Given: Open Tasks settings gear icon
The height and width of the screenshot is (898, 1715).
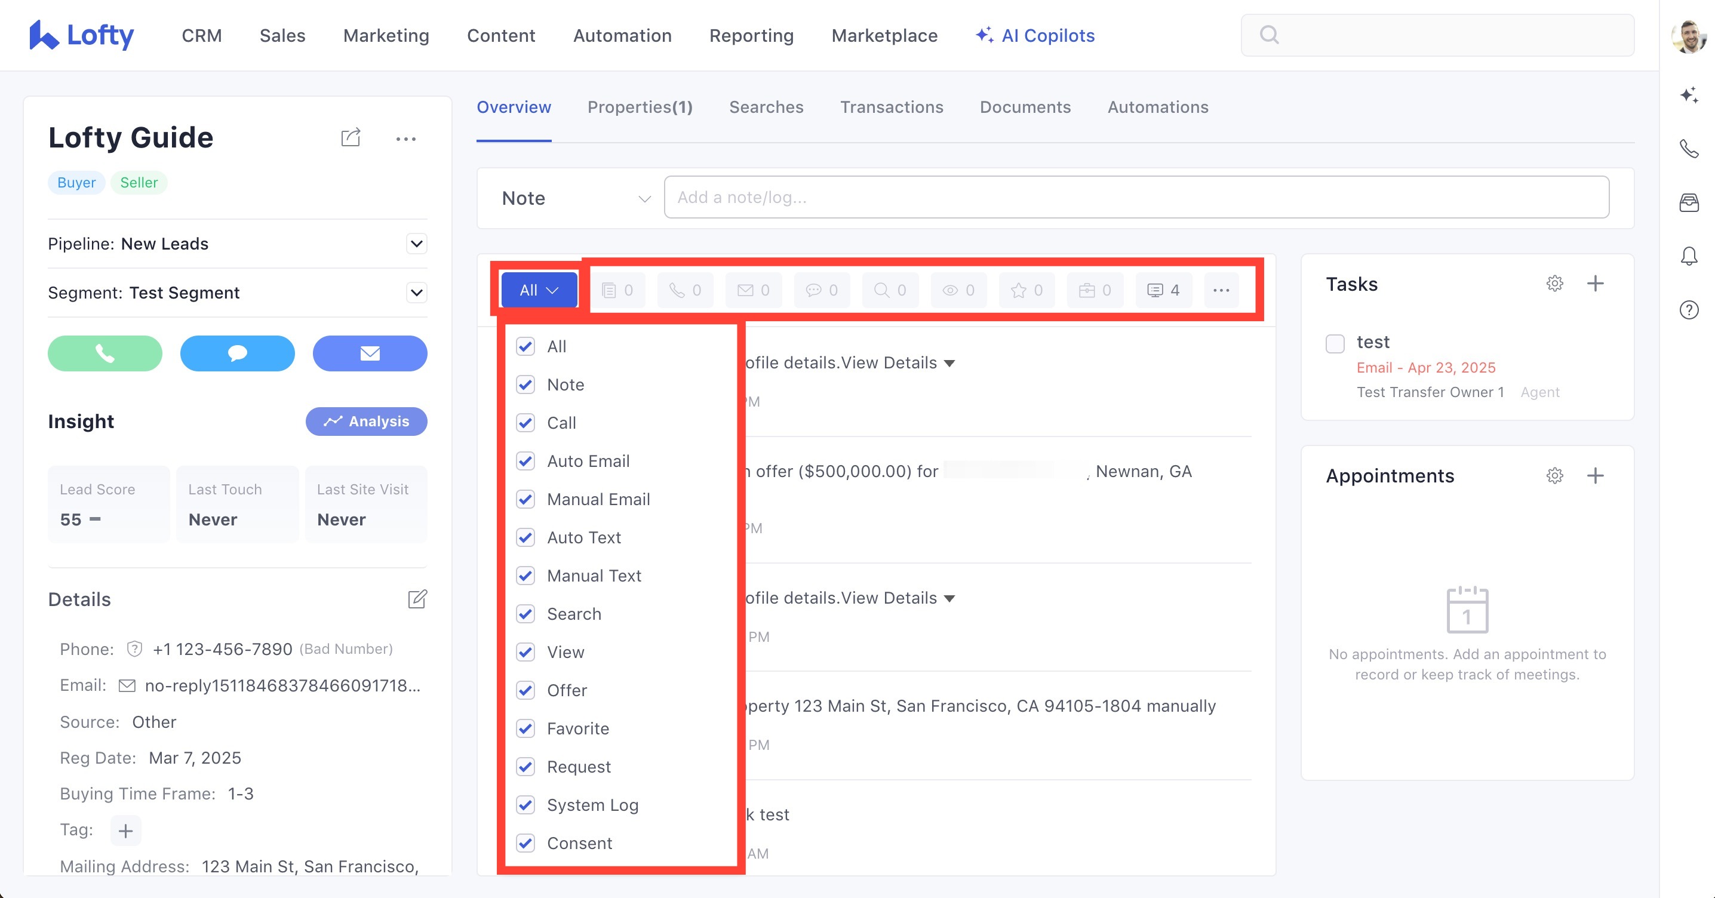Looking at the screenshot, I should 1554,284.
